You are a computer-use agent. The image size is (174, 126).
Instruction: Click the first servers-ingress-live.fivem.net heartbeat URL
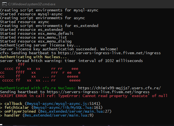point(109,53)
